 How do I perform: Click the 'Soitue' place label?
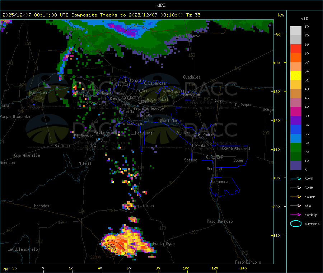[191, 160]
